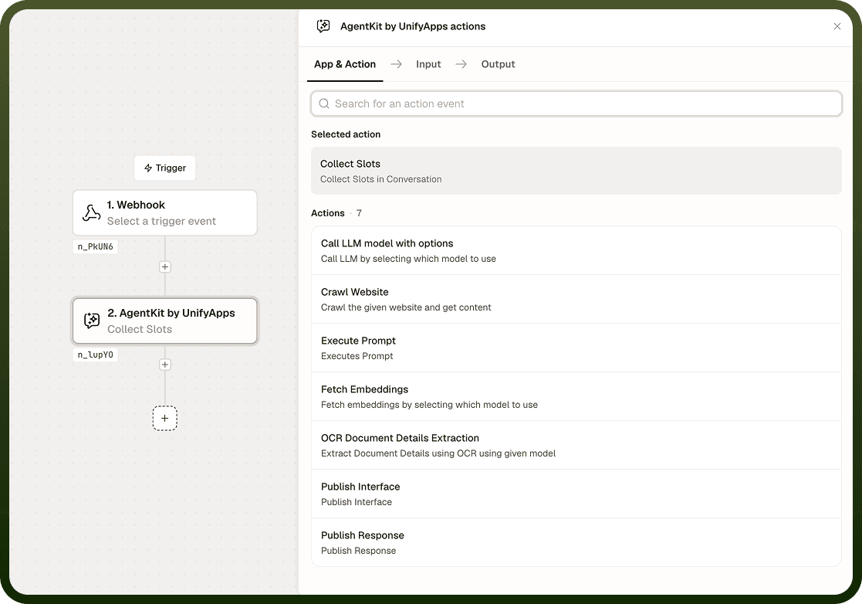Switch to the App & Action tab

coord(345,64)
